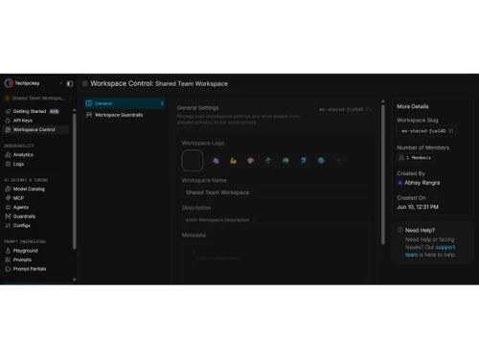Click the settings panel vertical scrollbar
479x359 pixels.
click(383, 174)
